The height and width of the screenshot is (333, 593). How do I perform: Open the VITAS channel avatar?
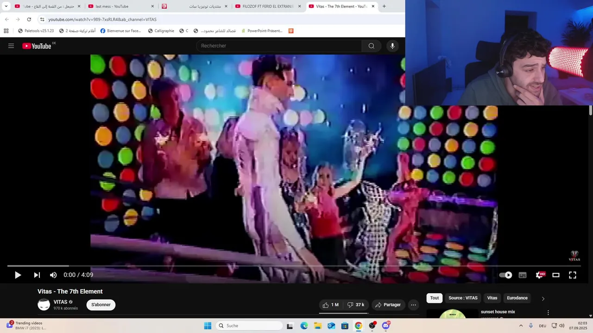[x=44, y=304]
